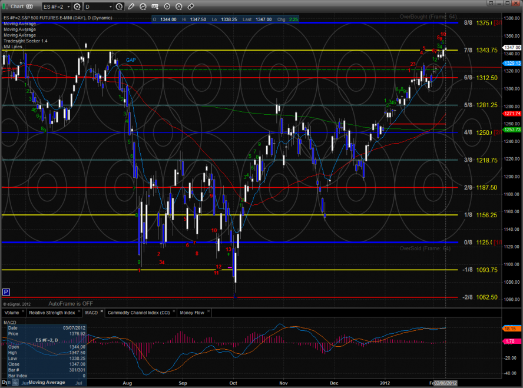Click the third Moving Average study label

pos(19,35)
